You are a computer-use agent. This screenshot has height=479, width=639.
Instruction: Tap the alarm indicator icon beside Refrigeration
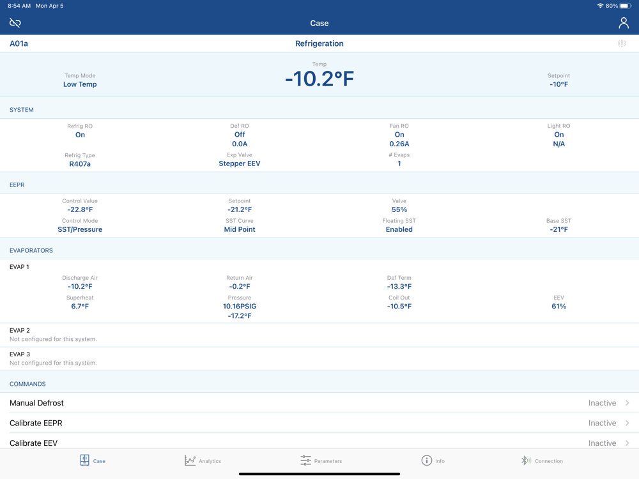[622, 43]
